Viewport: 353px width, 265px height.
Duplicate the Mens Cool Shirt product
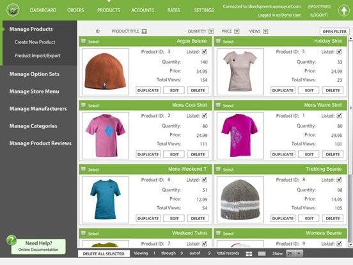click(x=148, y=154)
